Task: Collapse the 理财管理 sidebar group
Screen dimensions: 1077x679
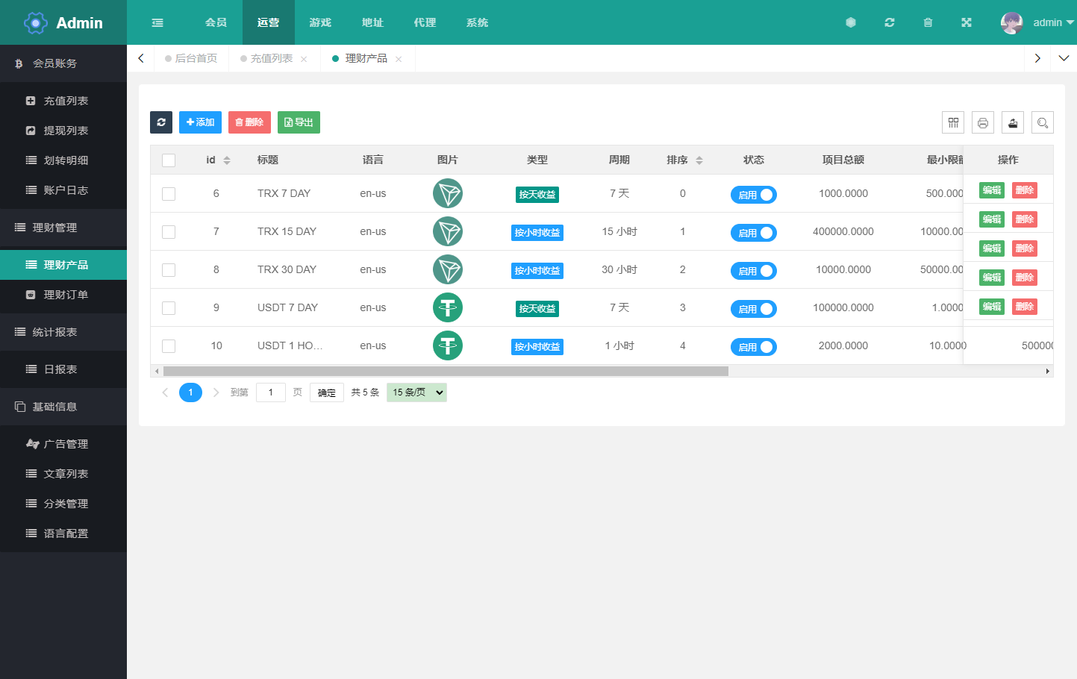Action: pyautogui.click(x=63, y=228)
